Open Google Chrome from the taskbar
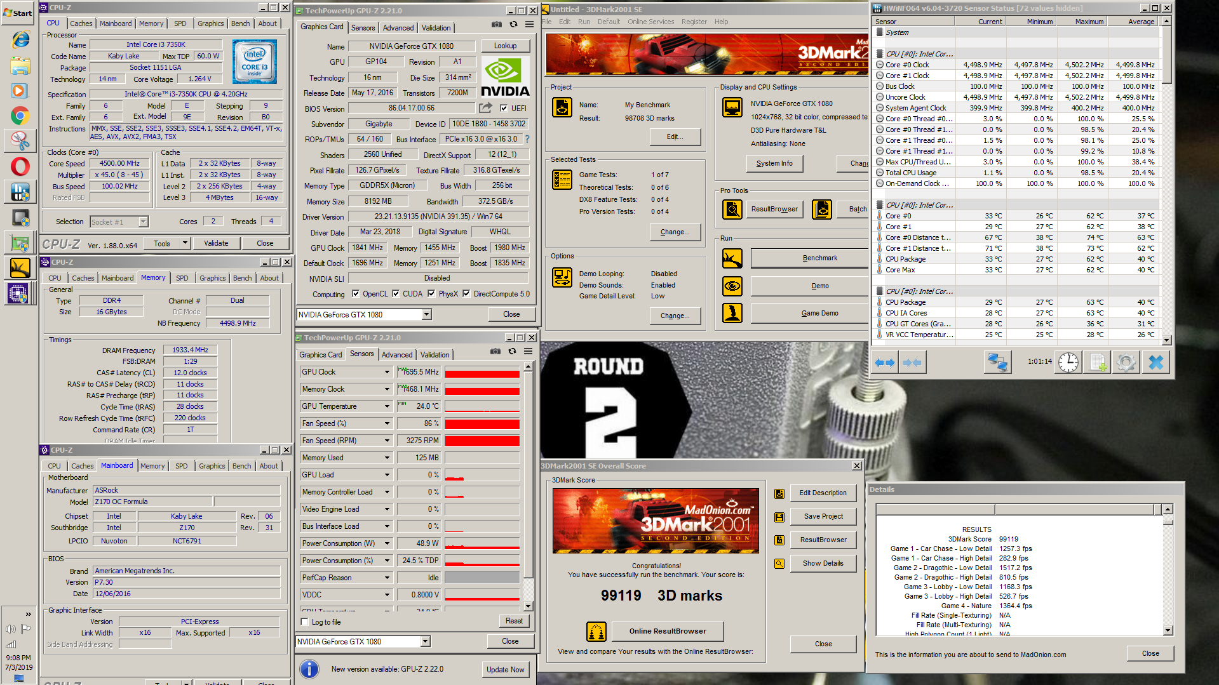 click(x=20, y=116)
